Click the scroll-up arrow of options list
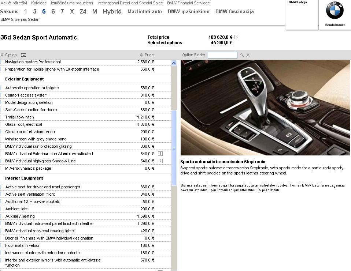The height and width of the screenshot is (271, 351). [174, 63]
